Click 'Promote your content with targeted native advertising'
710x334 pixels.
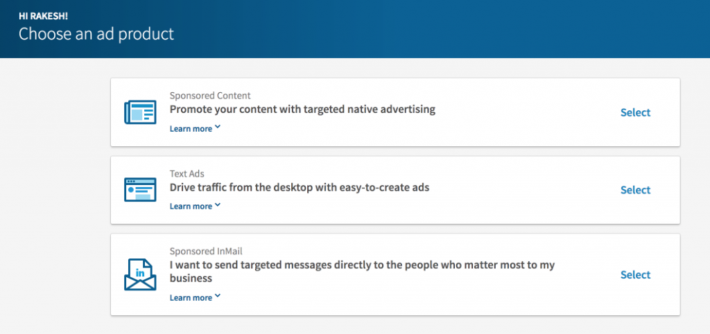(302, 109)
